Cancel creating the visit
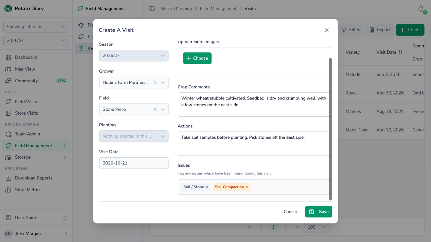 click(290, 212)
